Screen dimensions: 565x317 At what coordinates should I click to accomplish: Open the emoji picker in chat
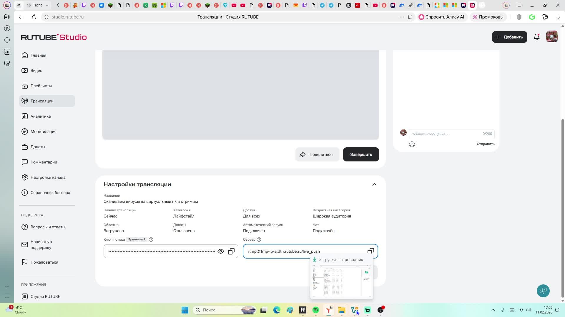[x=412, y=144]
